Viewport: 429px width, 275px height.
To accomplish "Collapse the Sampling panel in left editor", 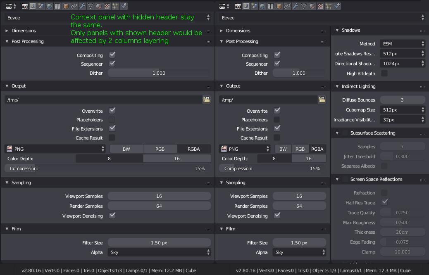I will [7, 183].
